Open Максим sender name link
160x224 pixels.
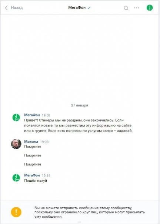point(31,142)
